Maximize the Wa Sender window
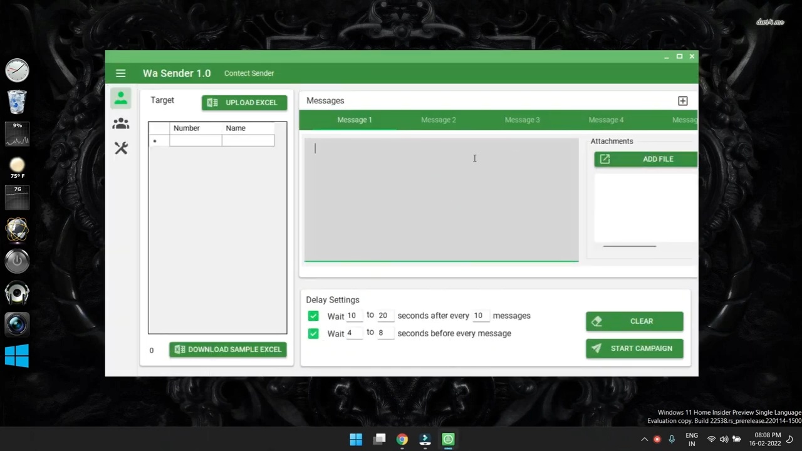 [679, 56]
